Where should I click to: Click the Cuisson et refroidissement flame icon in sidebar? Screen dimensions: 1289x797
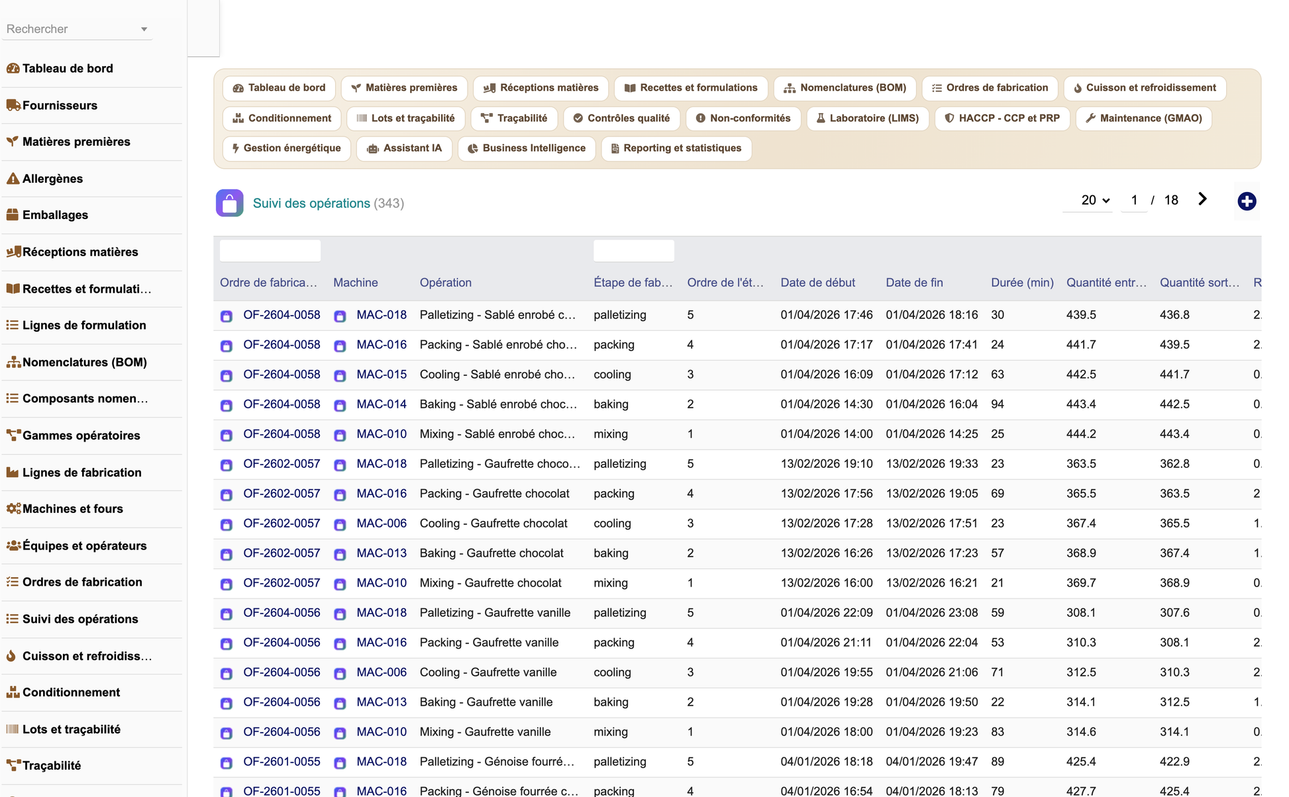pos(11,656)
